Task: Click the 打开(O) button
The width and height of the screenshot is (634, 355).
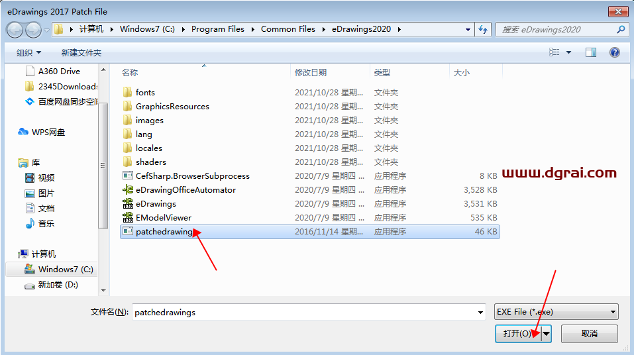Action: (518, 334)
